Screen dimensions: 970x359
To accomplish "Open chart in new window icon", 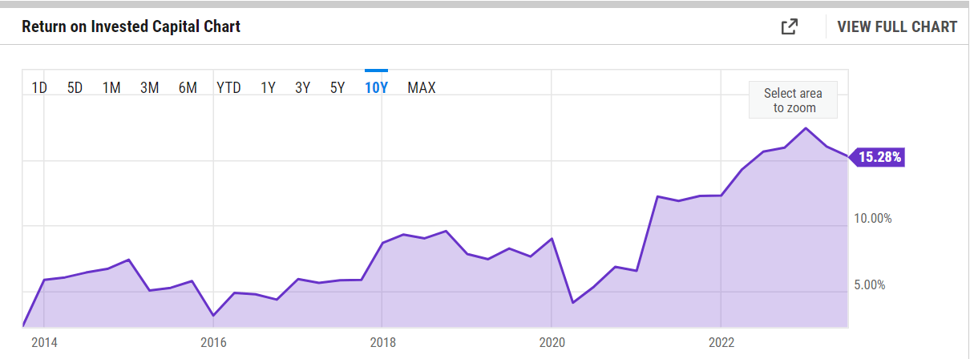I will coord(790,26).
